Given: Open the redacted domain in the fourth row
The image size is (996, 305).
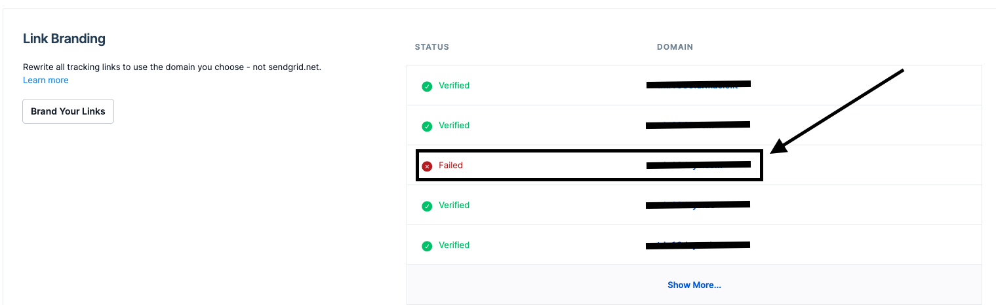Looking at the screenshot, I should pyautogui.click(x=698, y=205).
